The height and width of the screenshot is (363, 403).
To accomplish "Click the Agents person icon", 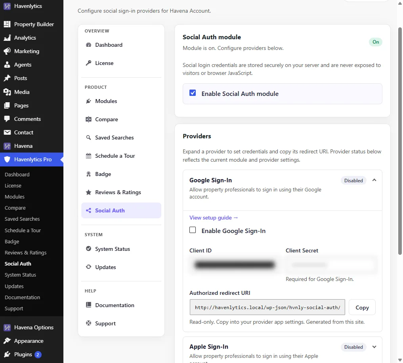I will tap(7, 65).
